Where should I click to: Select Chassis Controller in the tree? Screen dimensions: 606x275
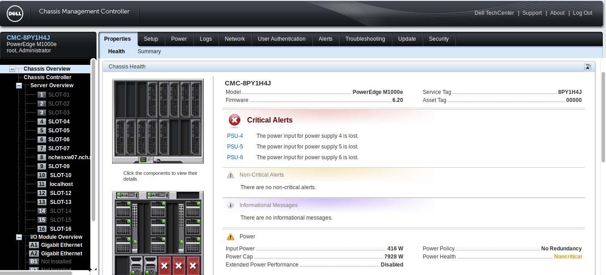47,77
